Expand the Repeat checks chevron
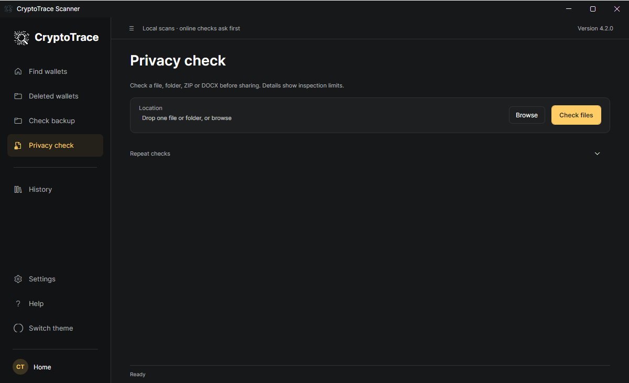 597,154
